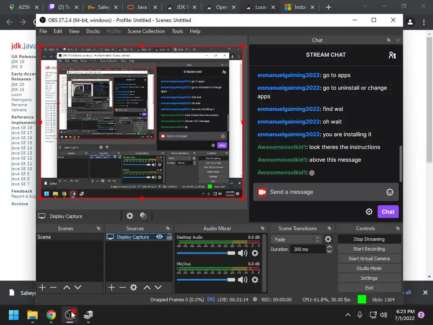Click Stop Streaming button
Image resolution: width=433 pixels, height=325 pixels.
click(x=369, y=239)
